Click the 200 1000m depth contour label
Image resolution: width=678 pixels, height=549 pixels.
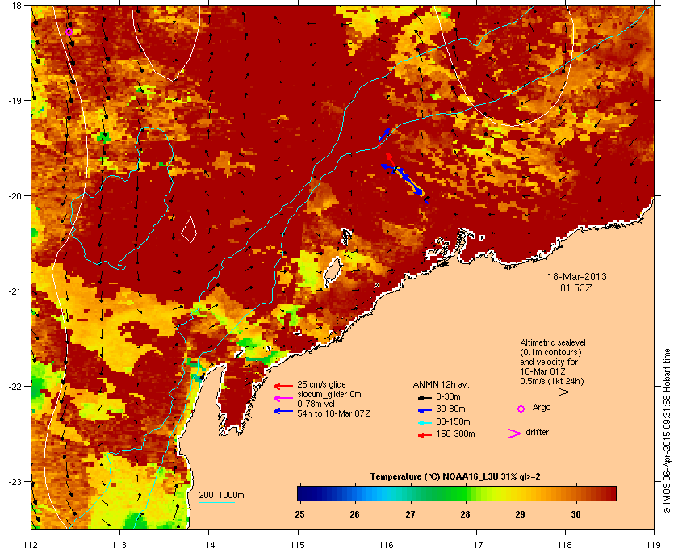click(x=221, y=496)
